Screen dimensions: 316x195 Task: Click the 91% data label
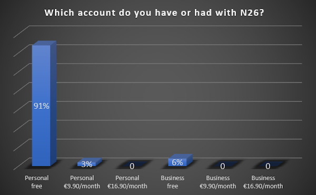coord(41,106)
